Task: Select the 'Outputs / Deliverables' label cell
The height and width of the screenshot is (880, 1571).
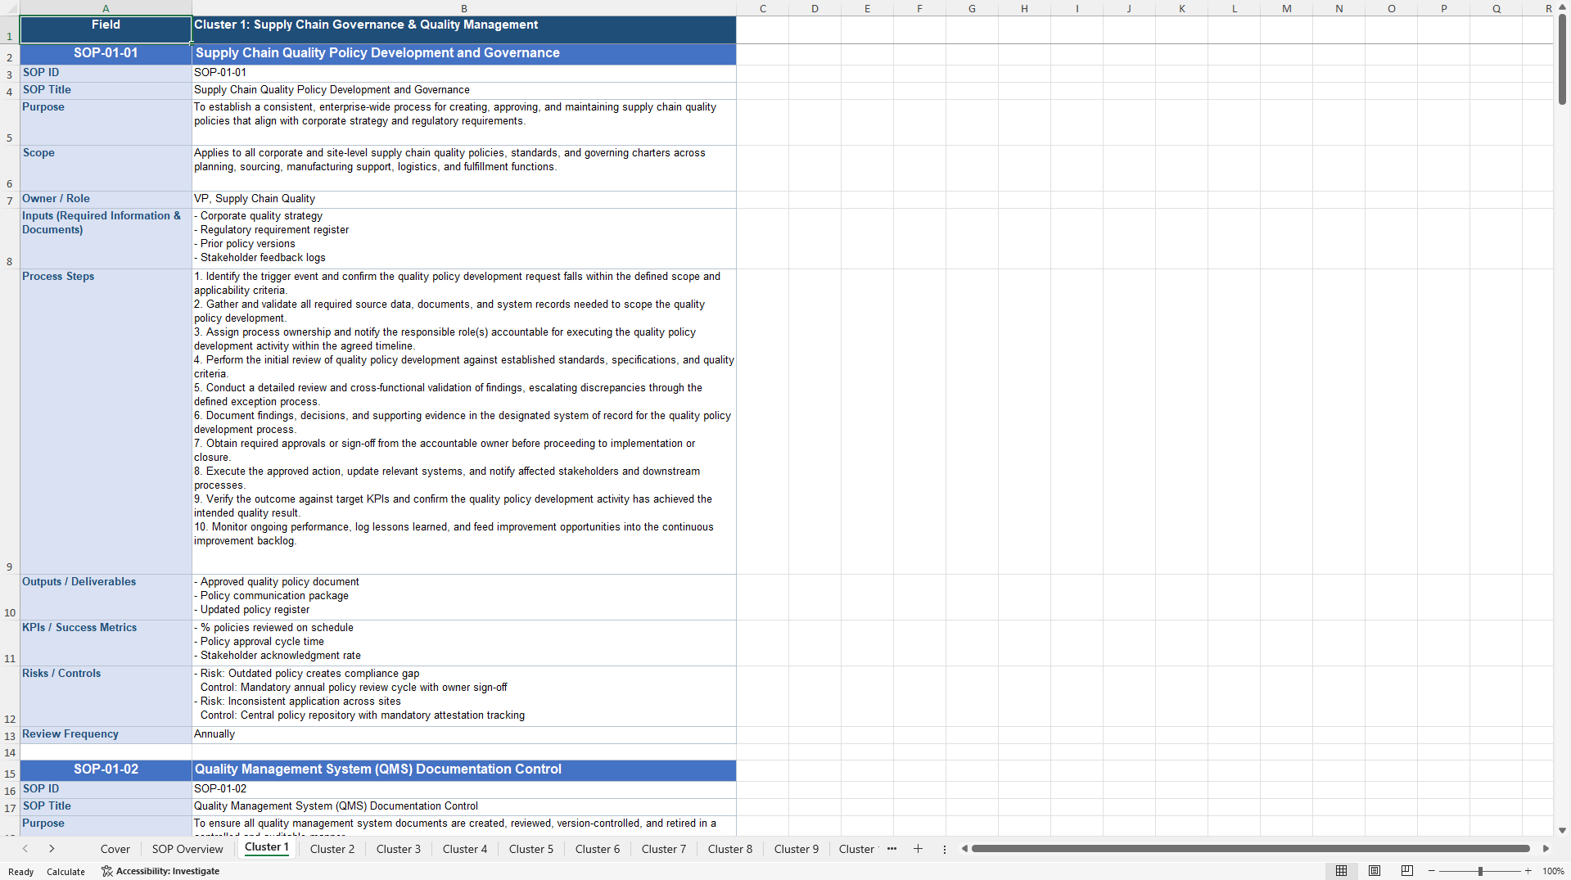Action: [x=106, y=597]
